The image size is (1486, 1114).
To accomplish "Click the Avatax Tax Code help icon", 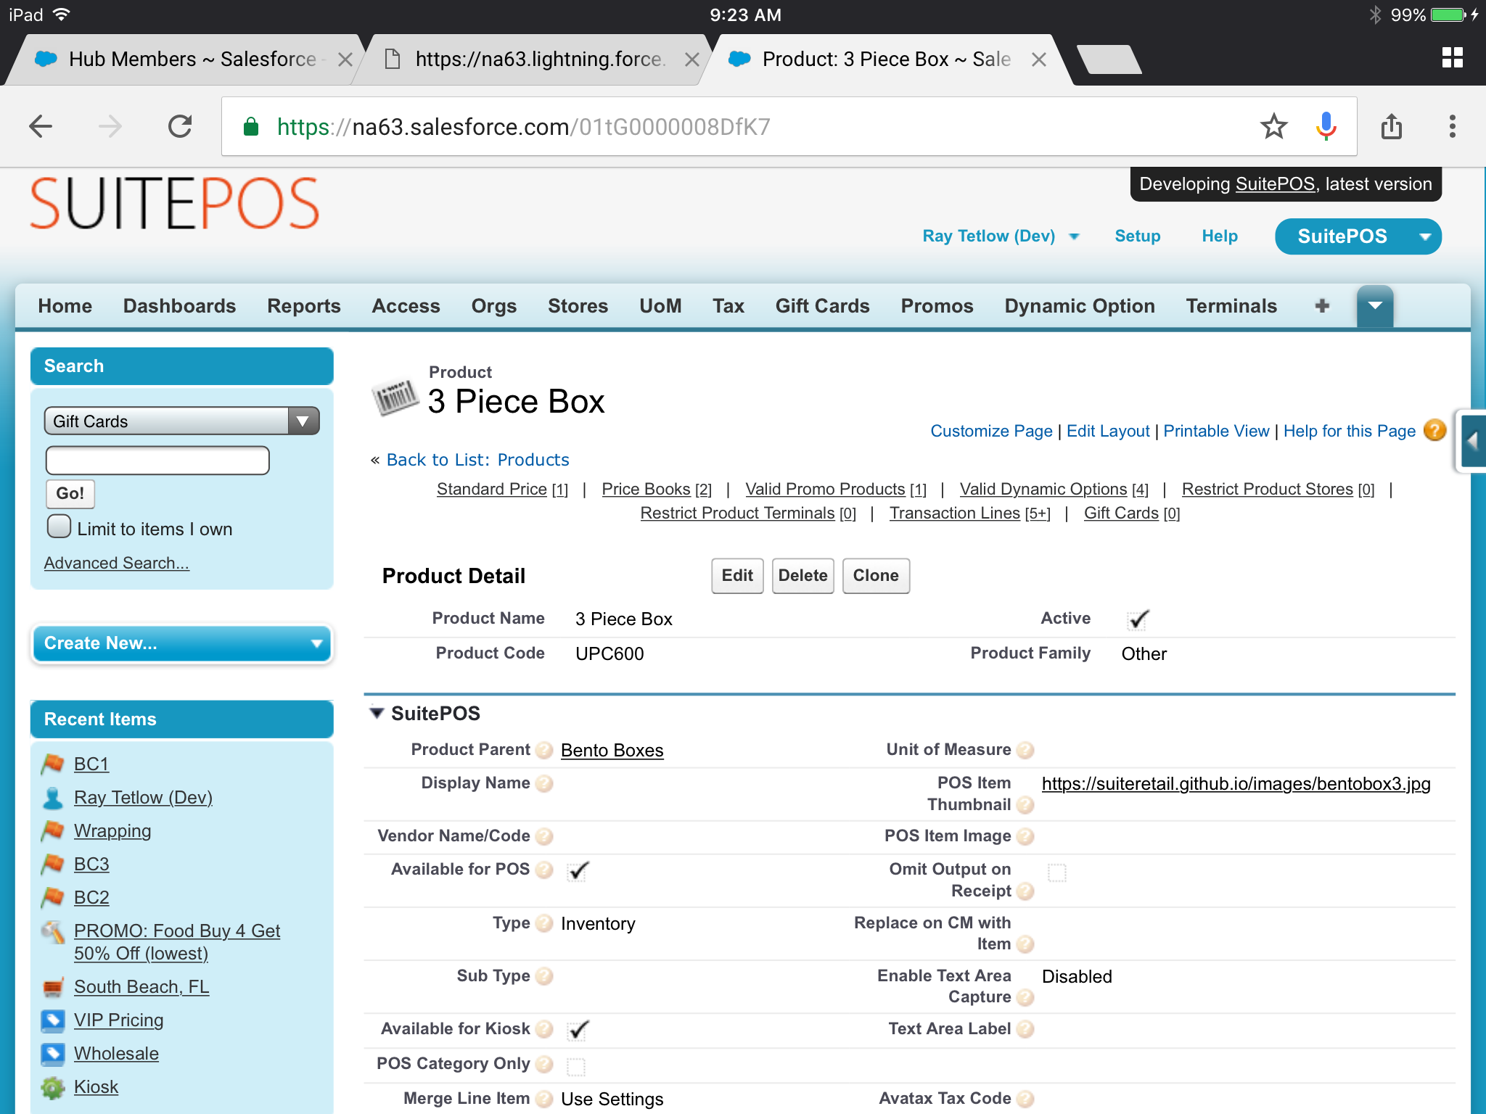I will (1025, 1099).
